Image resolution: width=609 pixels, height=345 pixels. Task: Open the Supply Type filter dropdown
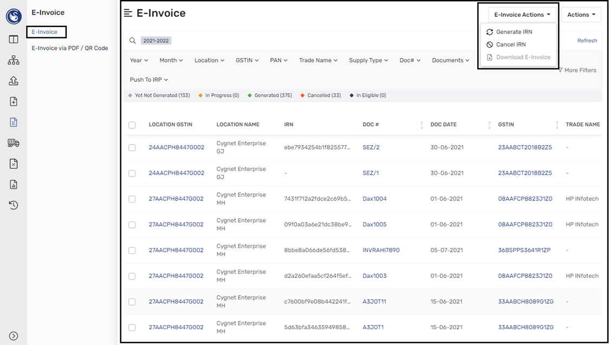tap(368, 60)
